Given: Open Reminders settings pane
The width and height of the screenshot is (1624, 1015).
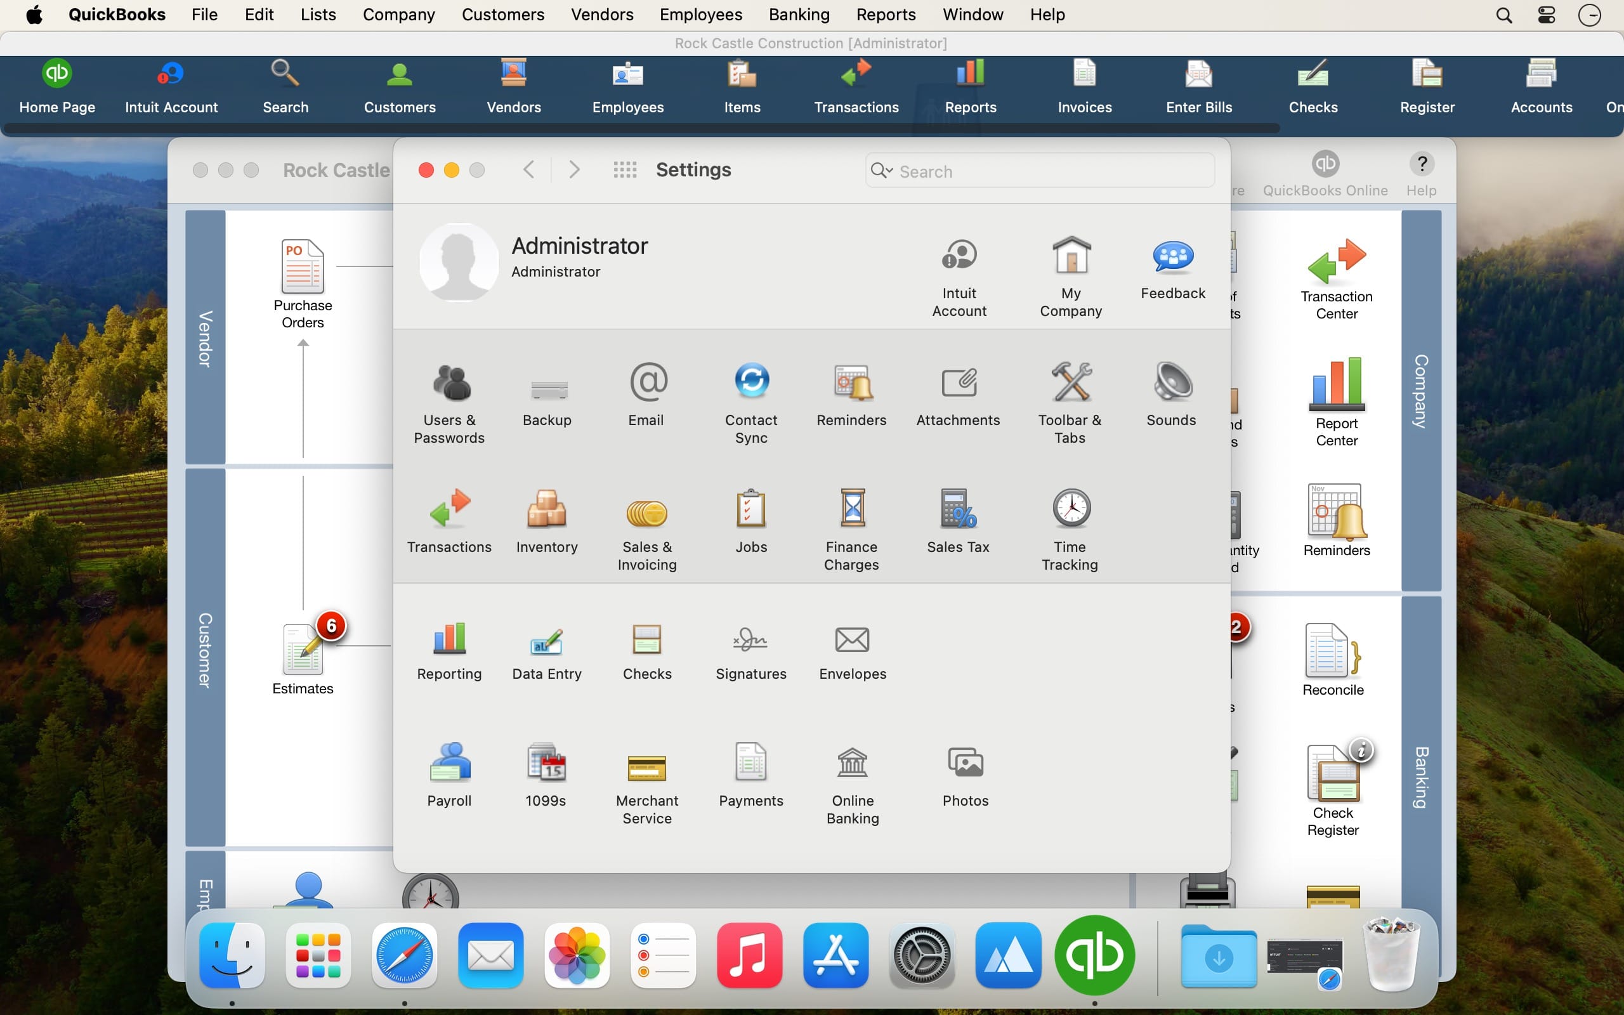Looking at the screenshot, I should tap(851, 395).
